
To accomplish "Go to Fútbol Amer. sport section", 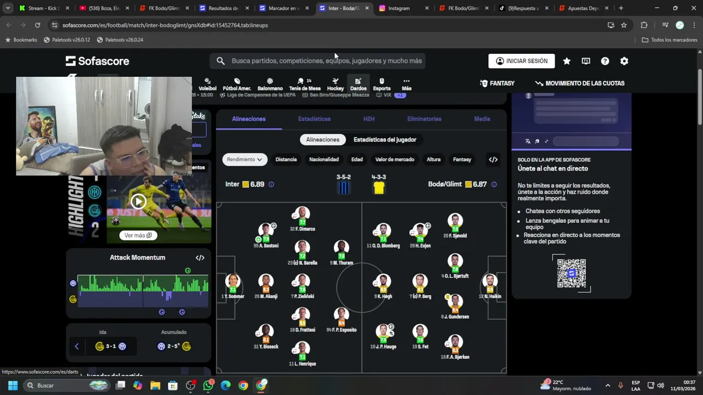I will (x=237, y=84).
